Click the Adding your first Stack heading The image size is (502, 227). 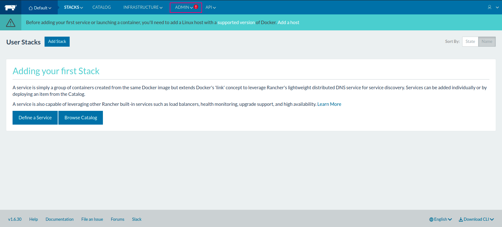click(x=56, y=71)
